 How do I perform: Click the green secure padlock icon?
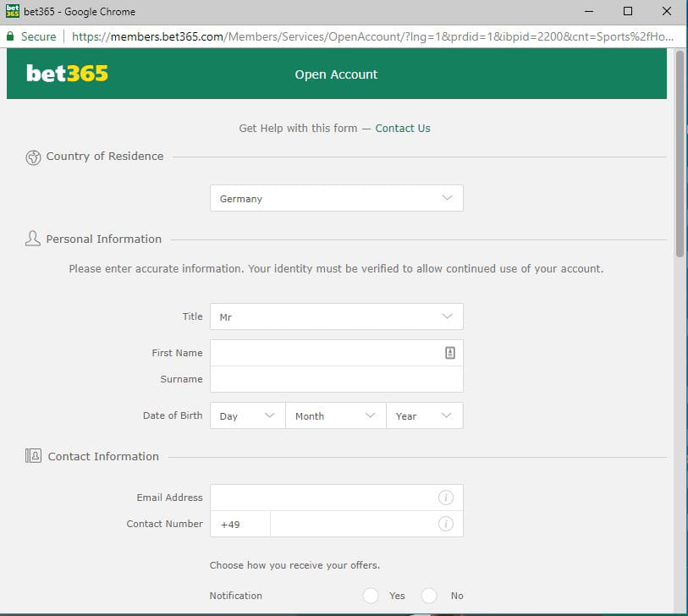point(10,36)
